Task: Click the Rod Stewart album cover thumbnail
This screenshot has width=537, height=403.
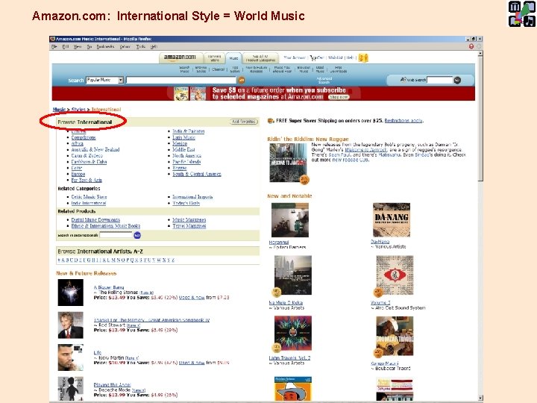Action: [x=71, y=325]
